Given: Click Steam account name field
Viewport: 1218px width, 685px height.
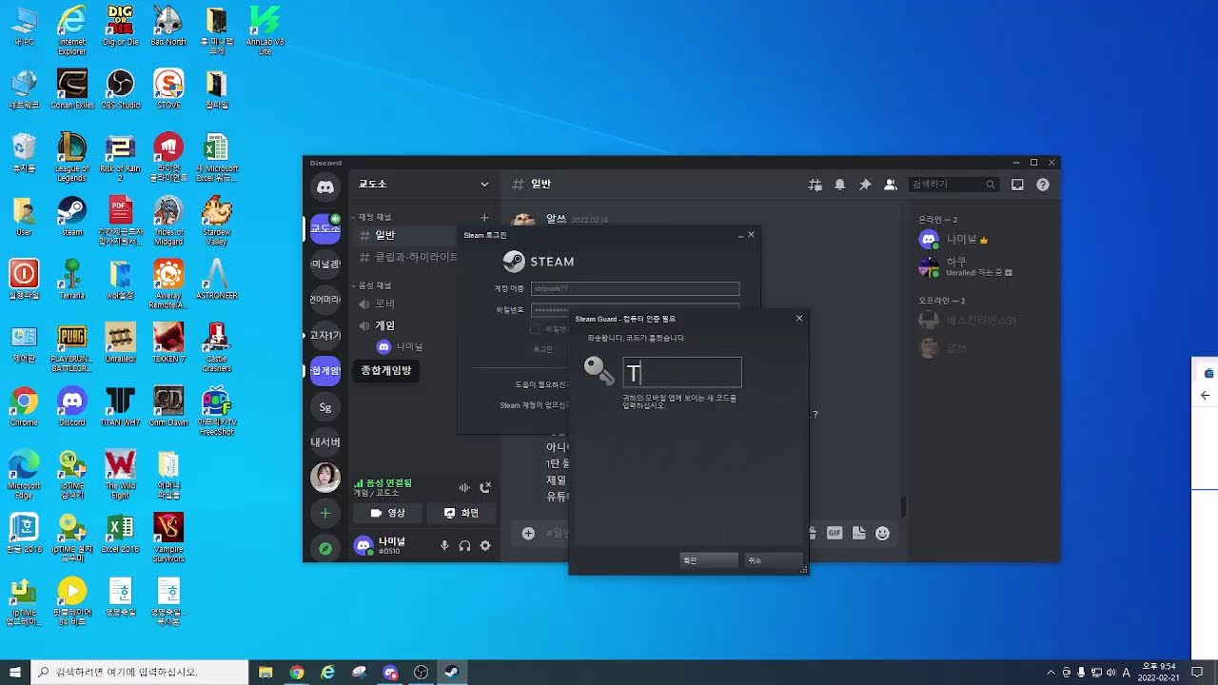Looking at the screenshot, I should [635, 288].
